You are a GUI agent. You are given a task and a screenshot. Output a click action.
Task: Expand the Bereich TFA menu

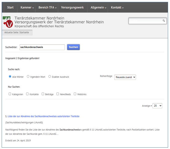47,7
